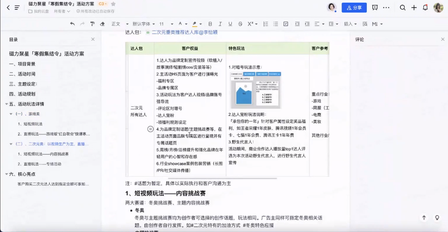Image resolution: width=448 pixels, height=232 pixels.
Task: Open the document list menu icon
Action: tap(17, 8)
